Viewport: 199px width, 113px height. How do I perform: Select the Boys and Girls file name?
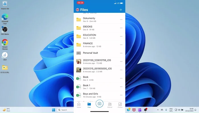[91, 94]
